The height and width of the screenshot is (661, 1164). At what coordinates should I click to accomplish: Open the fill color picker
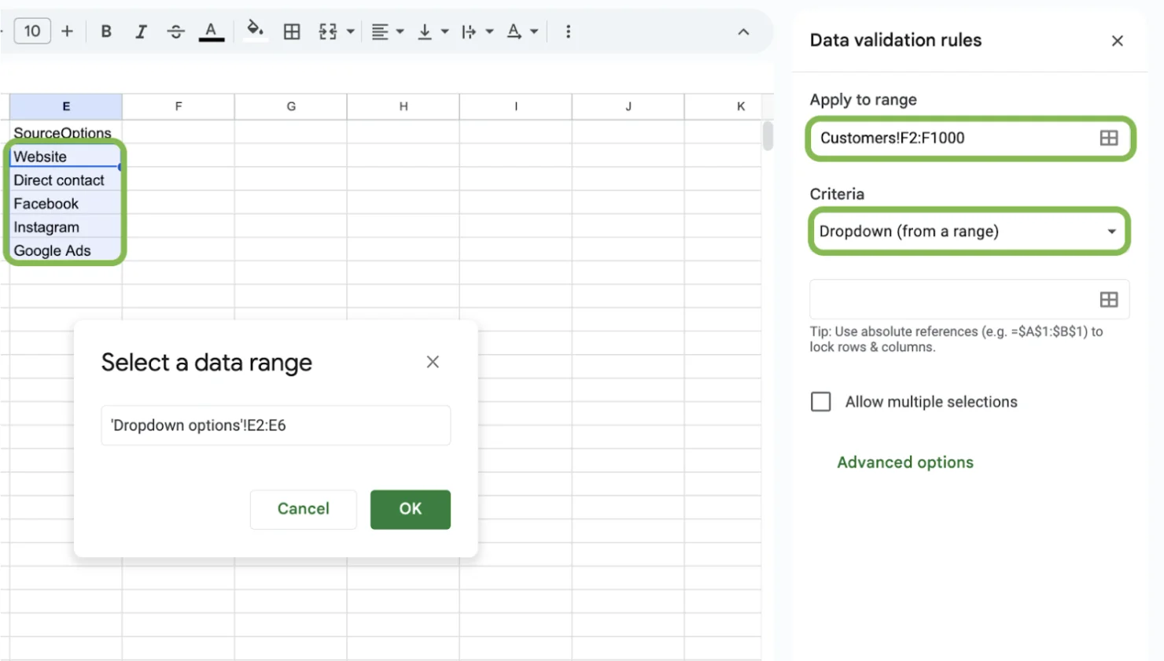(254, 31)
